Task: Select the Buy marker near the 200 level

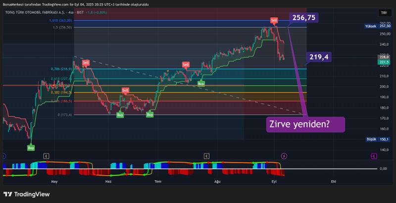Action: (x=201, y=84)
